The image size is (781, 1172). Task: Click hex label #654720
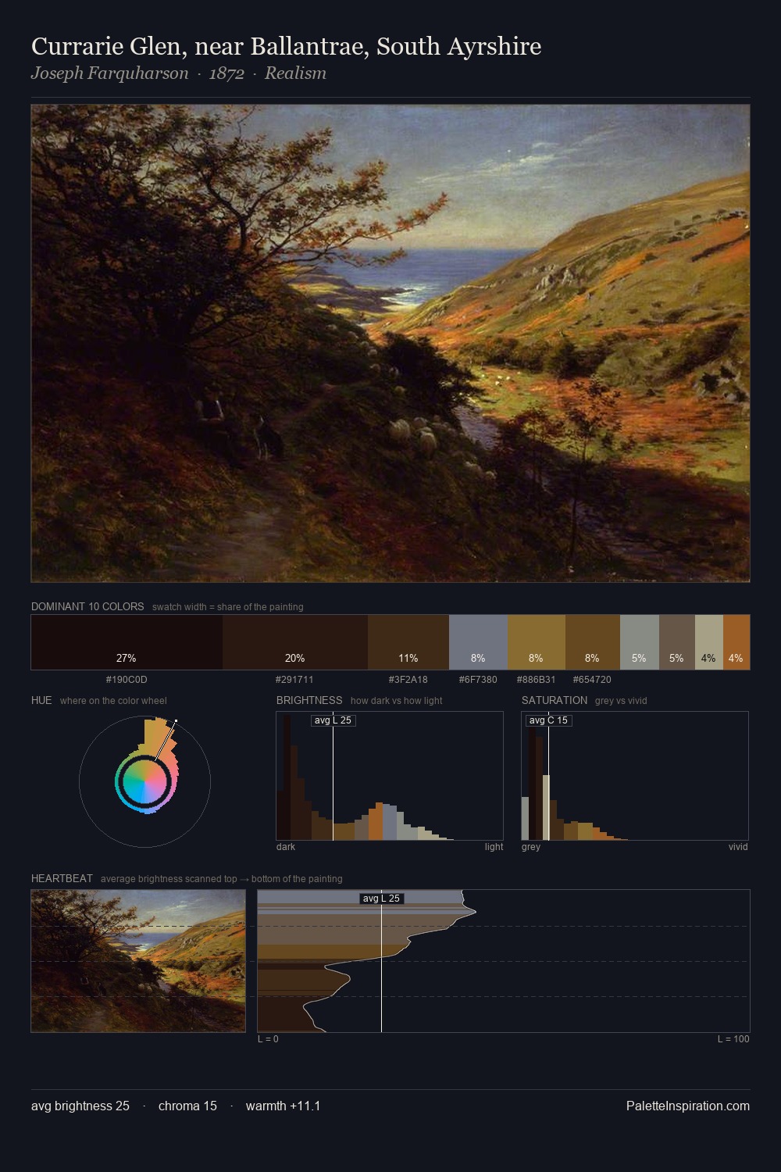pyautogui.click(x=592, y=680)
